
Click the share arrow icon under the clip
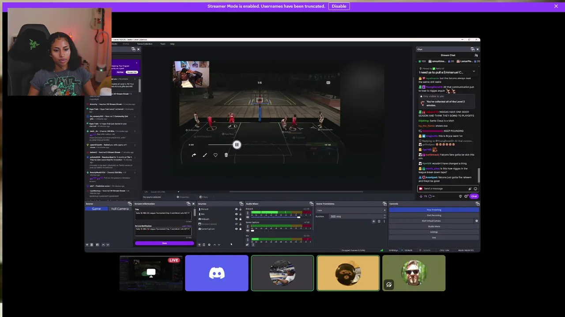point(194,155)
